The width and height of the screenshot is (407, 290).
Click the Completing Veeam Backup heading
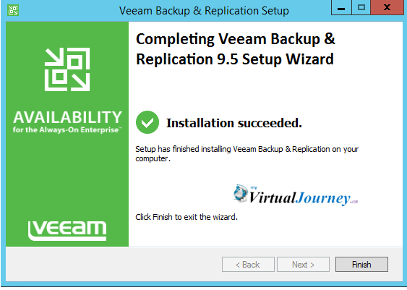coord(236,48)
